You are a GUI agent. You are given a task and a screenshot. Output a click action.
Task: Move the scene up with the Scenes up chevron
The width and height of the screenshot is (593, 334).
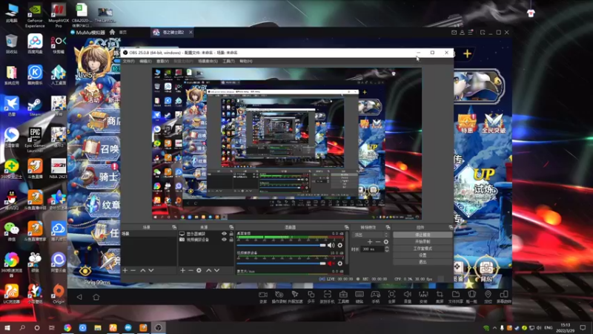(x=142, y=270)
